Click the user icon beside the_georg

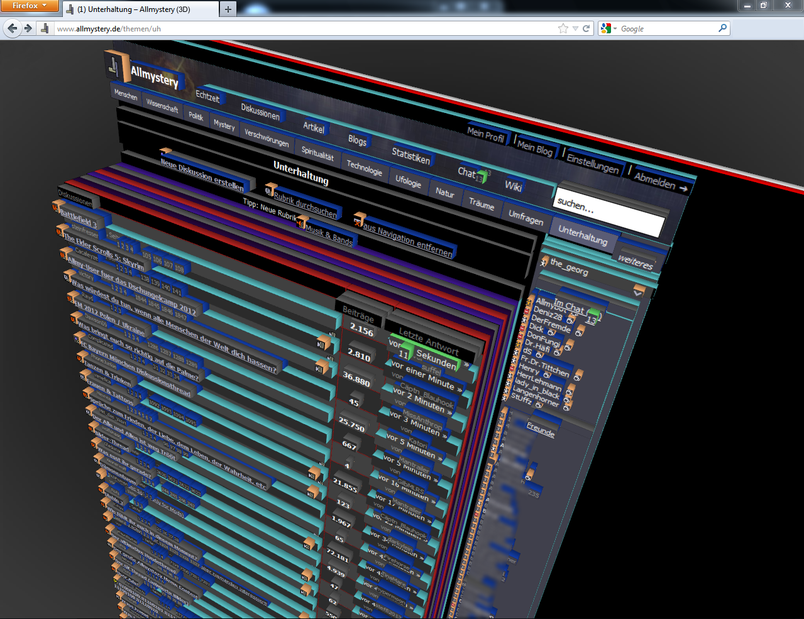tap(544, 261)
